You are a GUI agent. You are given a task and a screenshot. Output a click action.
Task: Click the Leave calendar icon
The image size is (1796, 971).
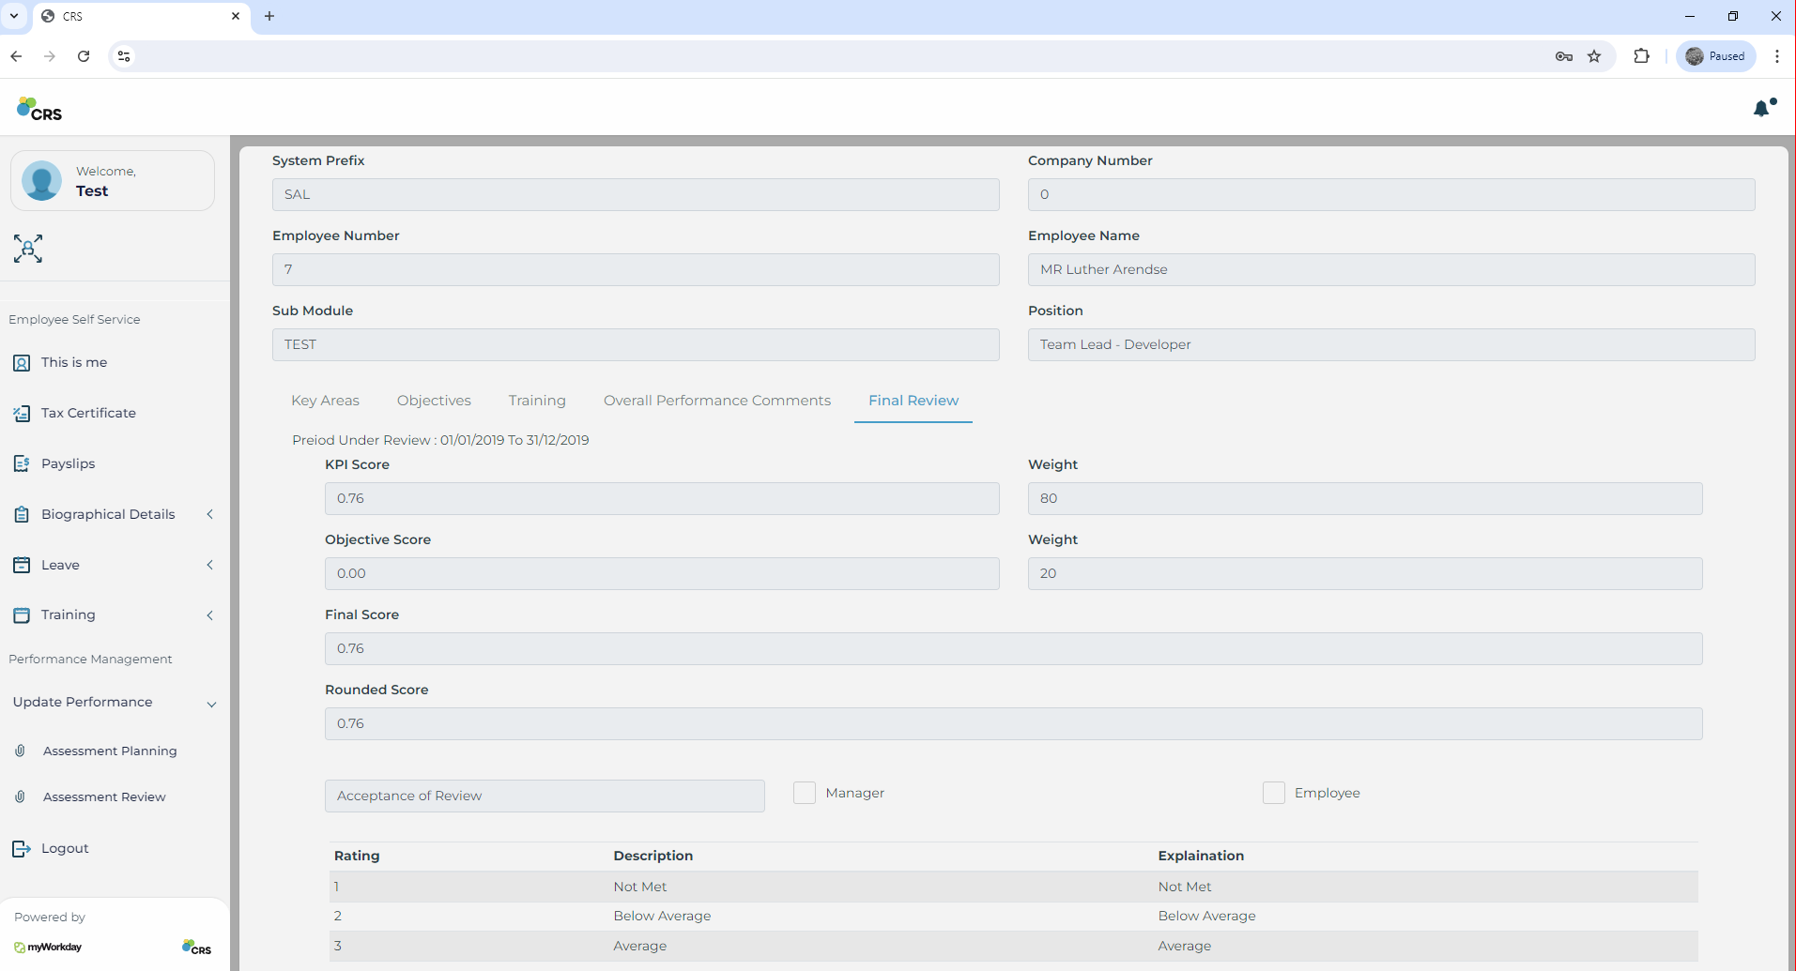[22, 566]
